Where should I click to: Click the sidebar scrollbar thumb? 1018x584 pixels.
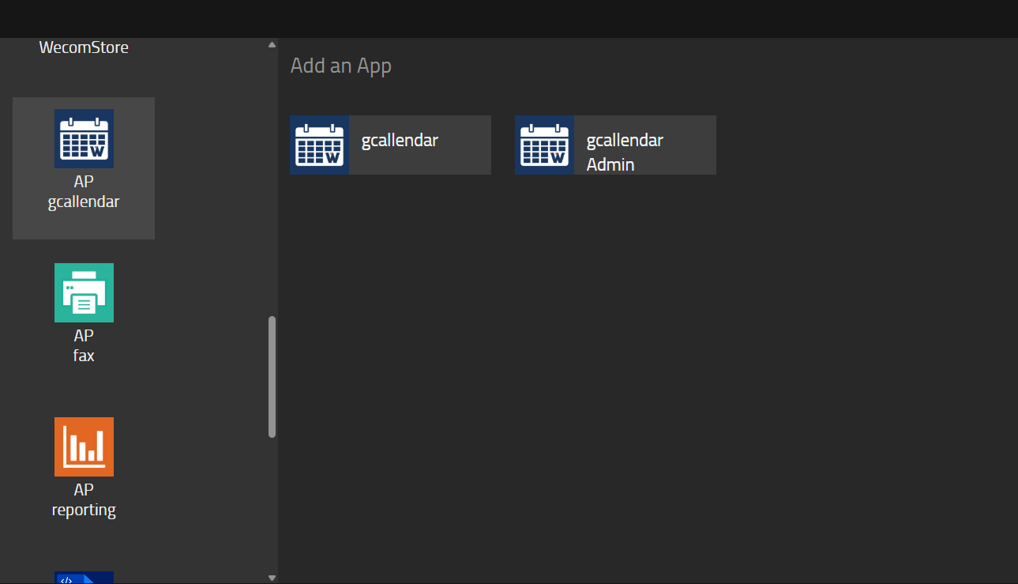272,376
